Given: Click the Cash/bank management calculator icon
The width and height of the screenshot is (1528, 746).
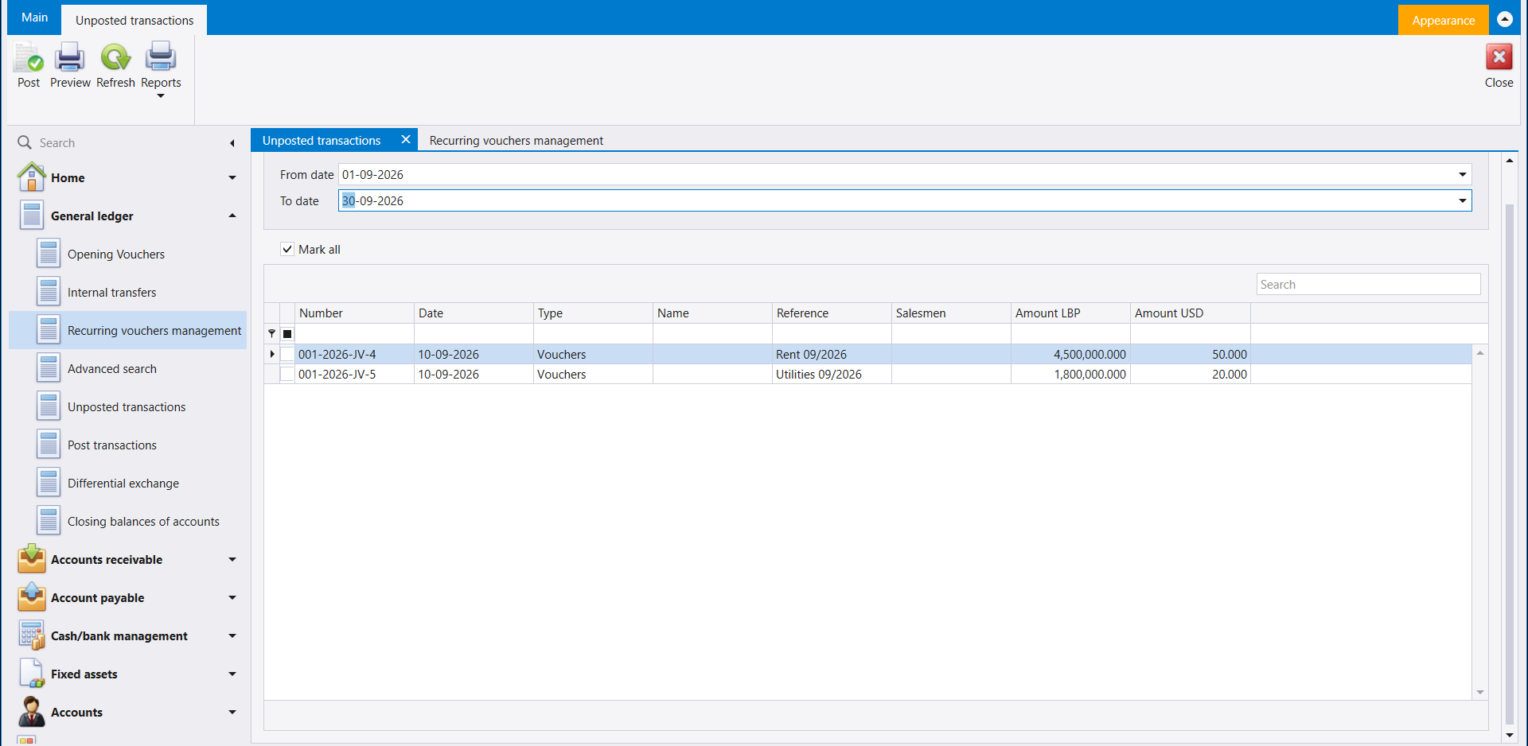Looking at the screenshot, I should (32, 635).
